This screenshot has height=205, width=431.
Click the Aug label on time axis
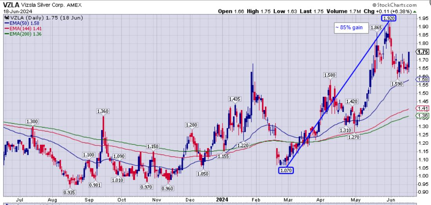coord(53,200)
